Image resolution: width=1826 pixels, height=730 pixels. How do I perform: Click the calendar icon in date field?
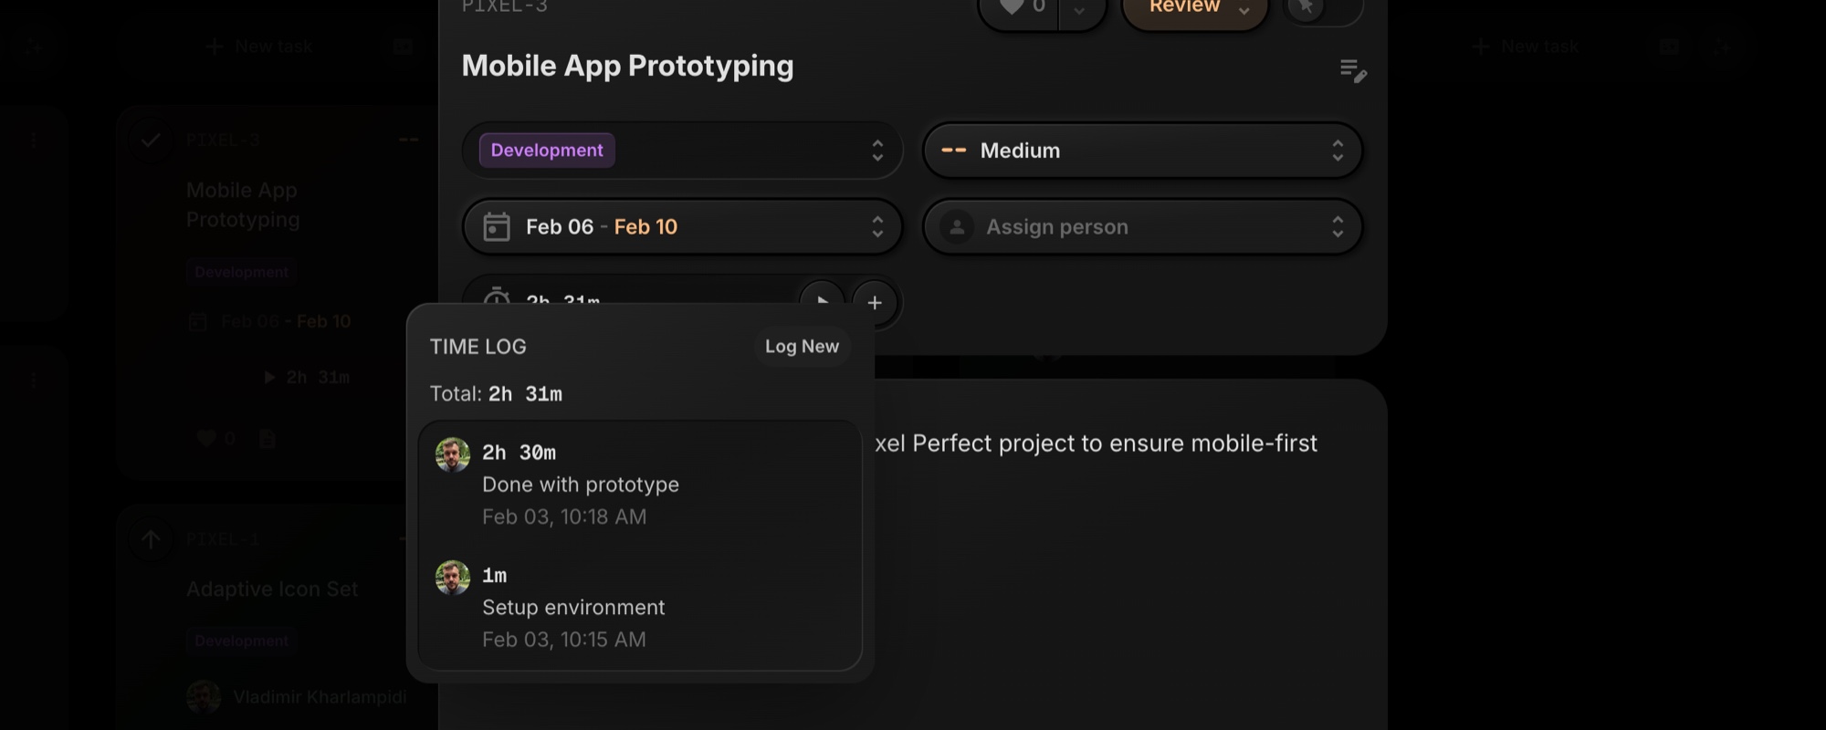click(x=496, y=226)
